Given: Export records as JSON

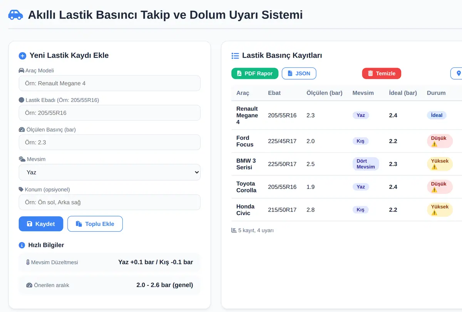Looking at the screenshot, I should pos(299,73).
